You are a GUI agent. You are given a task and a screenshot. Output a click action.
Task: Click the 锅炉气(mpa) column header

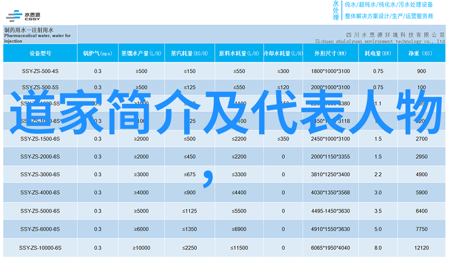(97, 53)
